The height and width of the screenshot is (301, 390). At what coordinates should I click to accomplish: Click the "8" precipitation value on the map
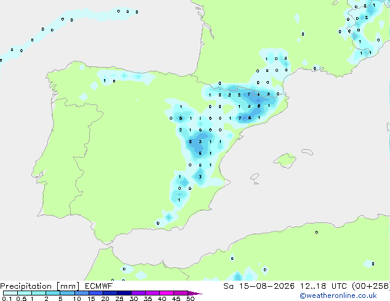(250, 118)
